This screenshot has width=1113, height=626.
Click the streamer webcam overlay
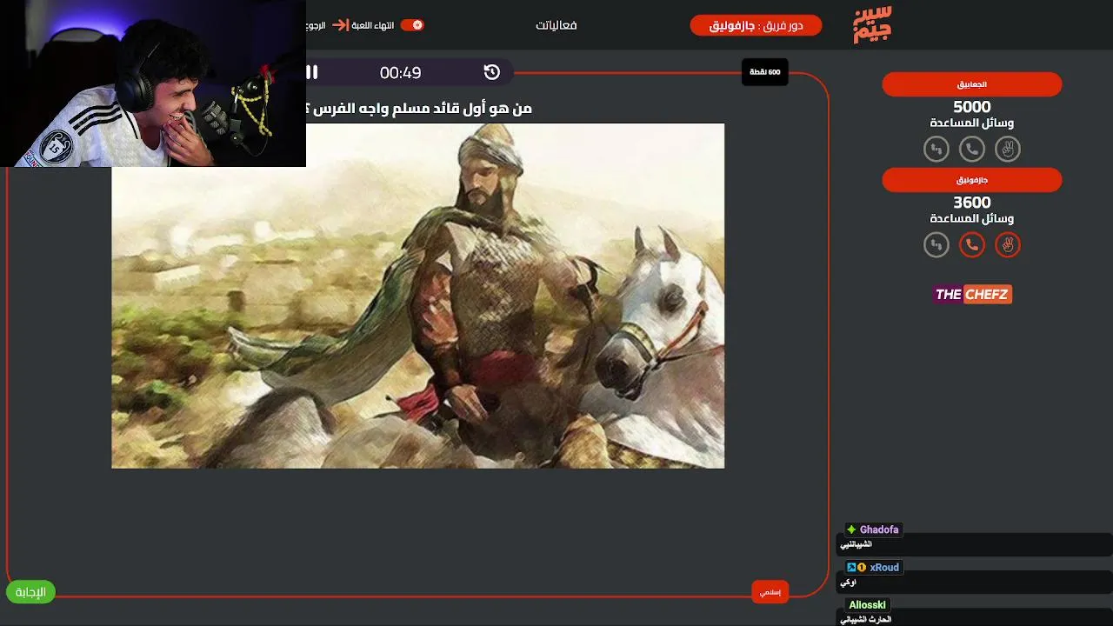tap(153, 83)
